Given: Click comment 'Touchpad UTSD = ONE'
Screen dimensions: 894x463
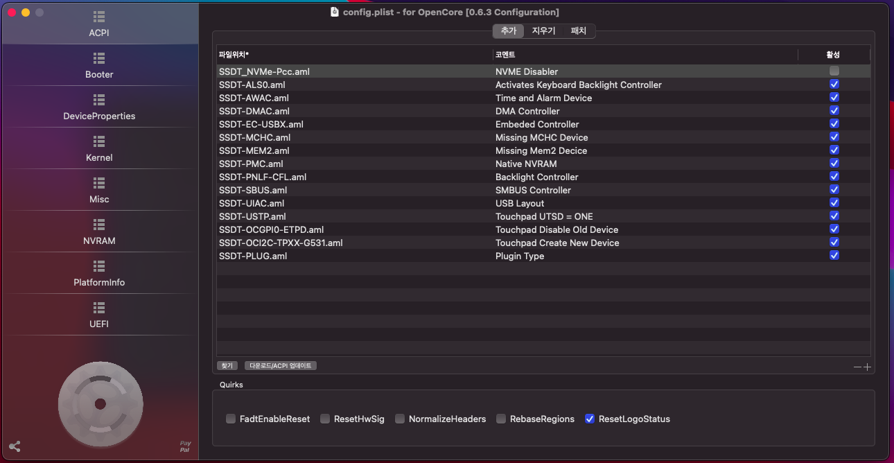Looking at the screenshot, I should click(544, 216).
